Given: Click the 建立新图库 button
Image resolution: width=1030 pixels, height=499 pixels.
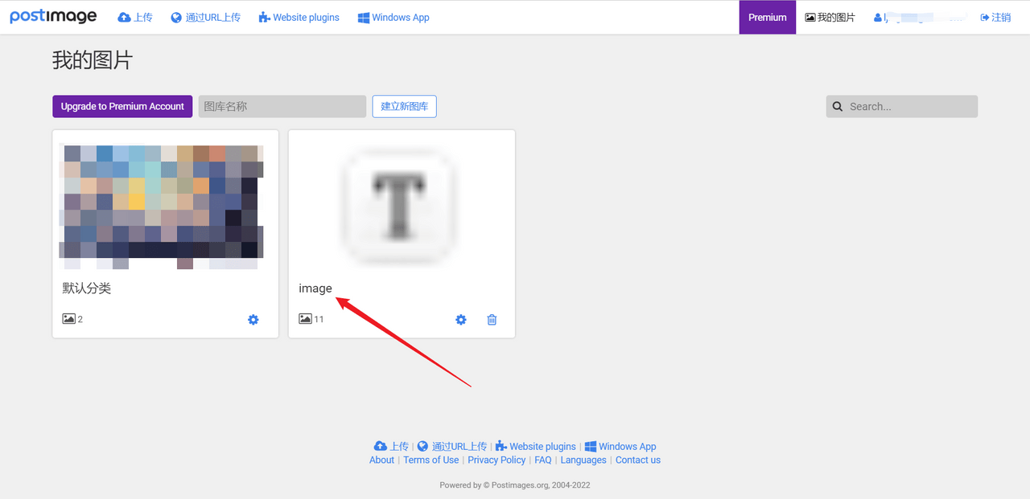Looking at the screenshot, I should (404, 106).
